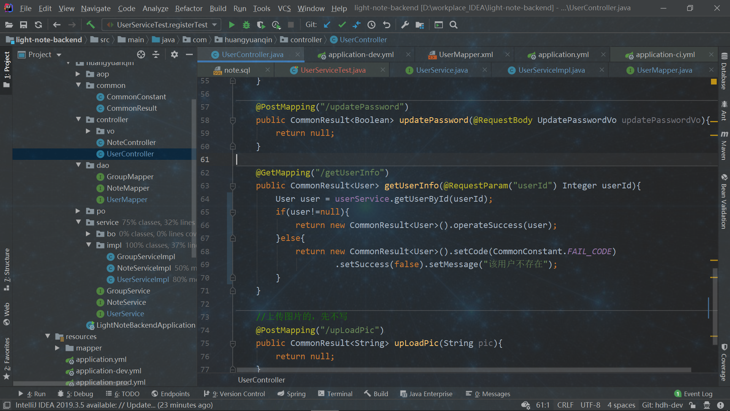This screenshot has height=411, width=730.
Task: Click the editor horizontal scrollbar
Action: (x=464, y=370)
